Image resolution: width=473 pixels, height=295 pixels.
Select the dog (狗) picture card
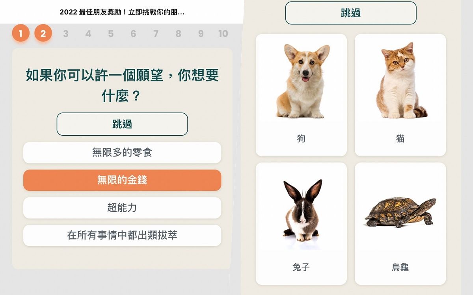301,95
